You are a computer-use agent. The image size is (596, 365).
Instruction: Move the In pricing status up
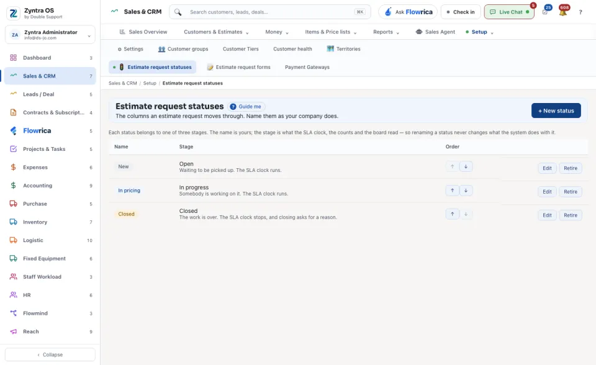[x=452, y=191]
